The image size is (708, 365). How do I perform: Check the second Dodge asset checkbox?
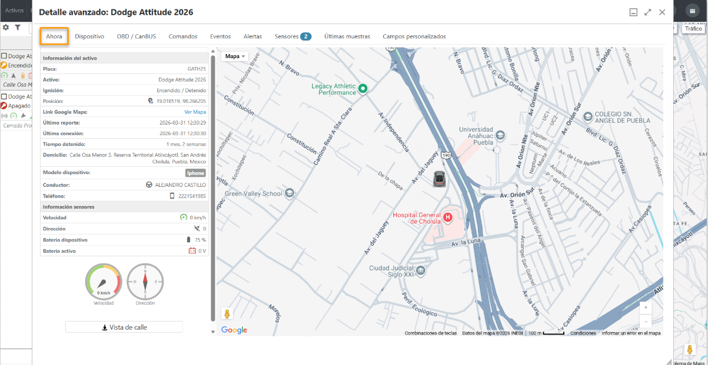pyautogui.click(x=4, y=97)
